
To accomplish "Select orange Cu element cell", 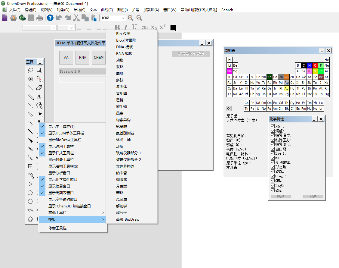I will click(286, 77).
